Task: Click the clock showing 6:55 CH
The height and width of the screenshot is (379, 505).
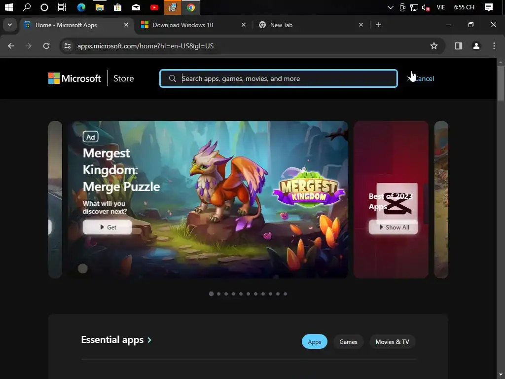Action: (464, 7)
